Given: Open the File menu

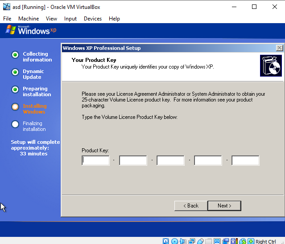Looking at the screenshot, I should (x=7, y=19).
